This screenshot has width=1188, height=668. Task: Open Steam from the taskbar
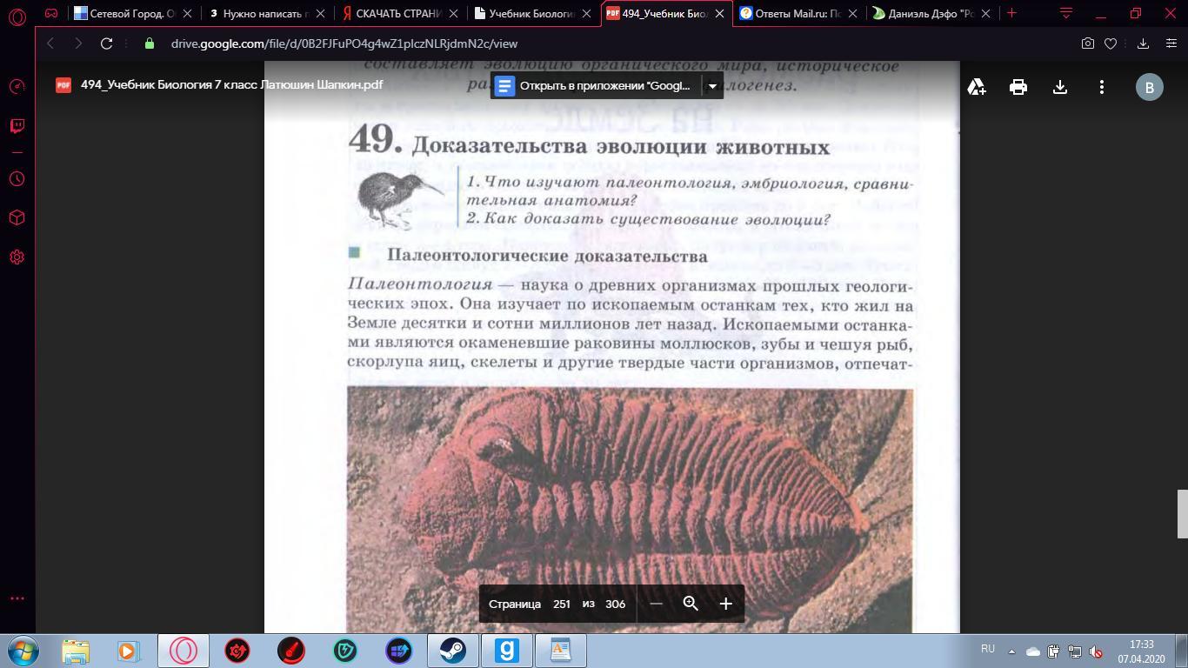pos(453,651)
